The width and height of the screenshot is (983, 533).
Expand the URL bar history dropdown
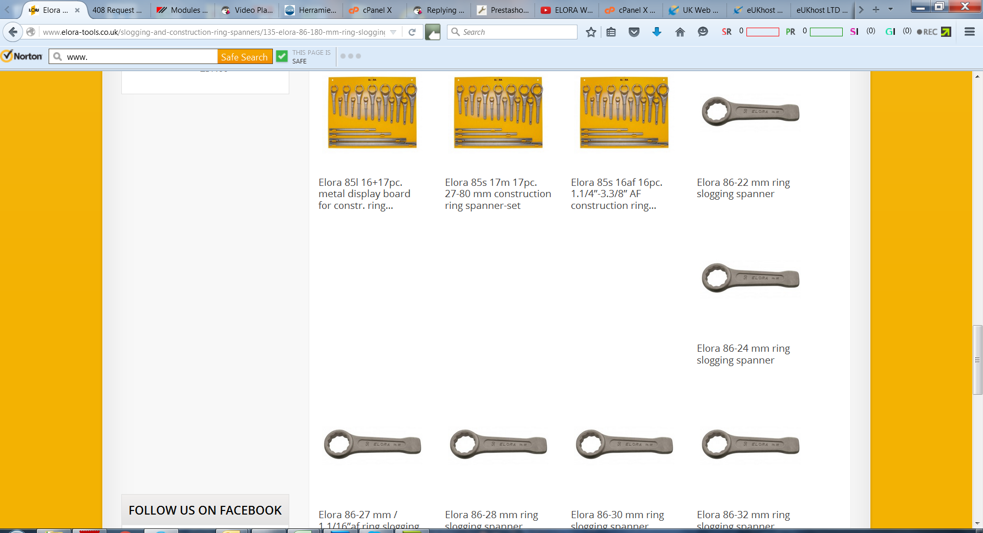coord(393,32)
